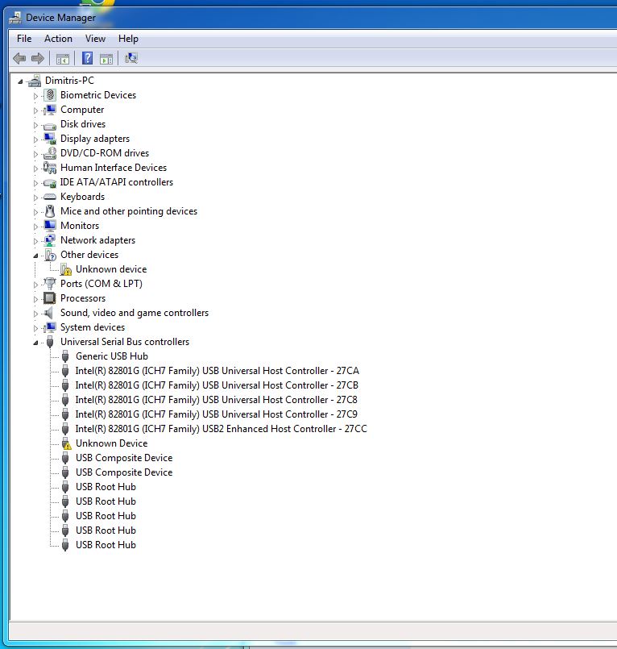Click the Device Manager title bar icon

pos(16,18)
